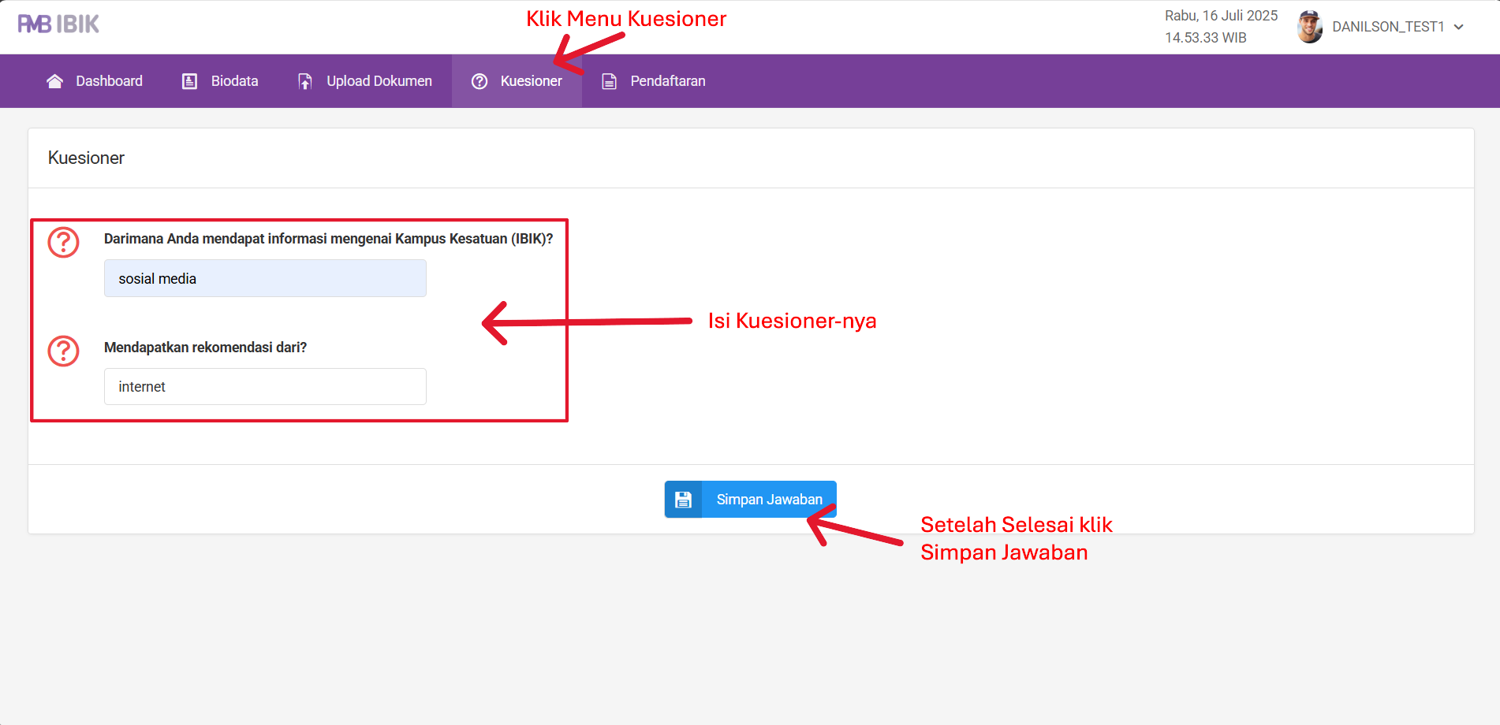Switch to the Upload Dokumen menu
This screenshot has width=1500, height=725.
point(379,81)
